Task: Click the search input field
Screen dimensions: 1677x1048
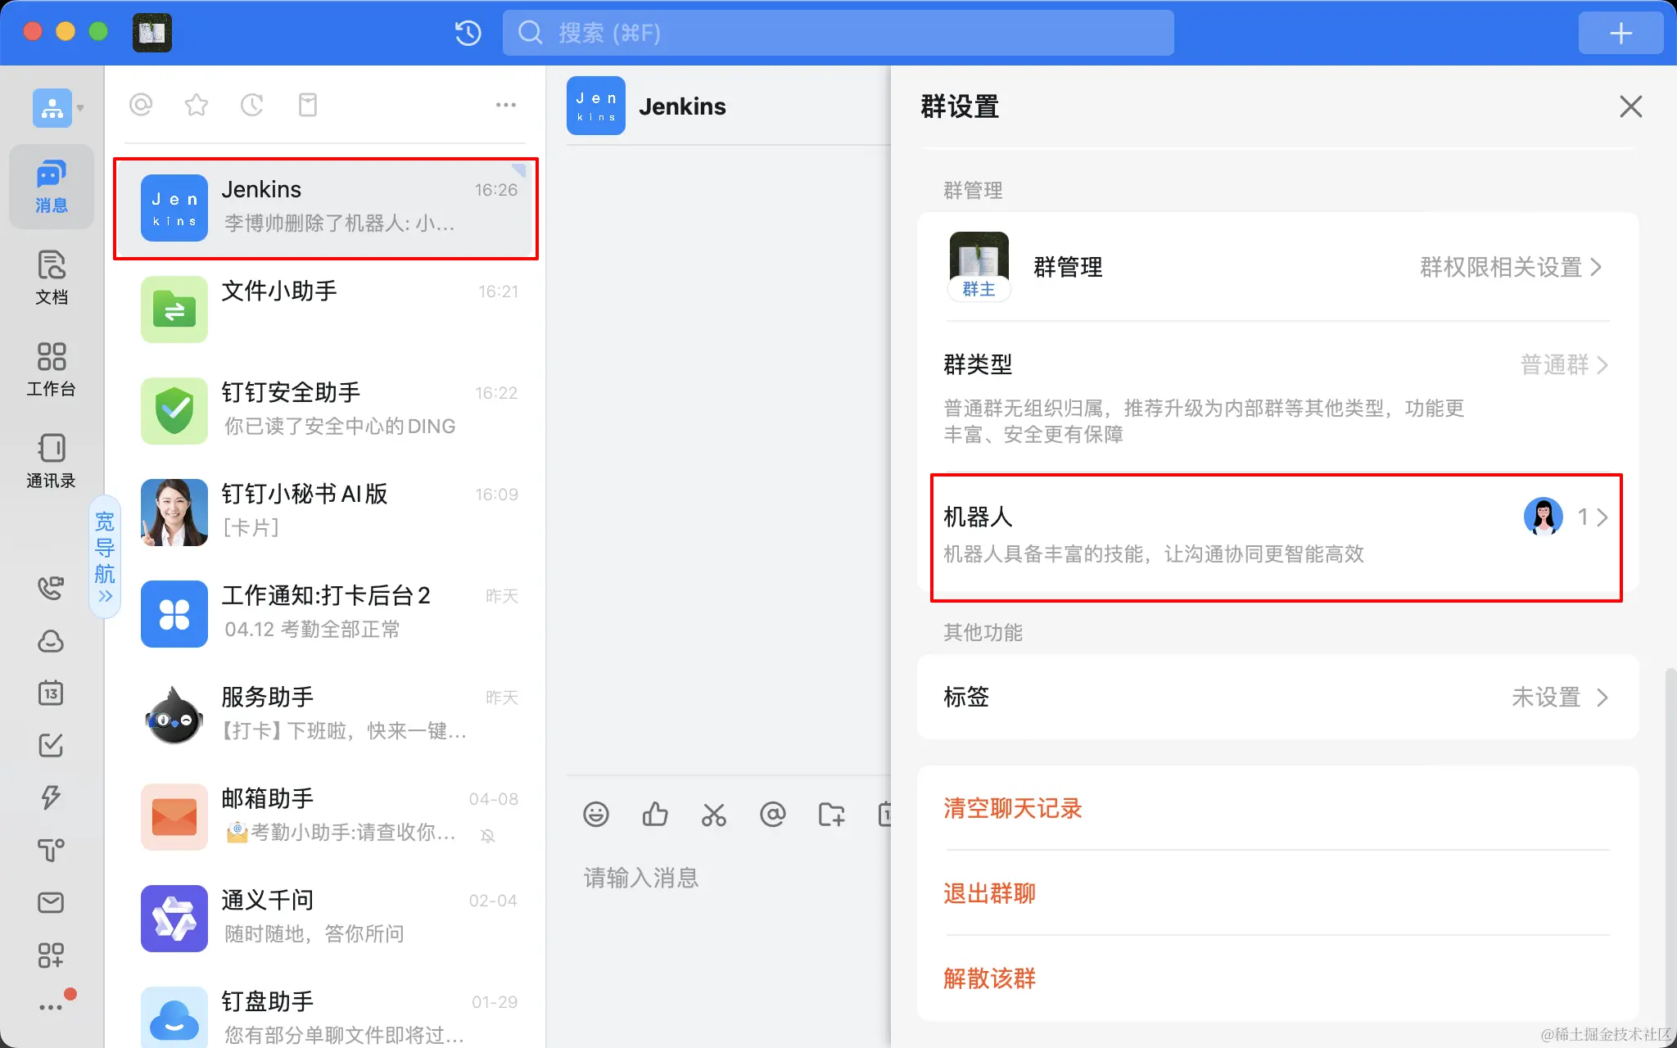Action: tap(838, 33)
